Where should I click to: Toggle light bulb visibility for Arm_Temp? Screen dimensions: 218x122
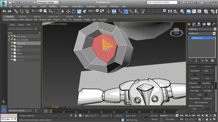point(12,36)
